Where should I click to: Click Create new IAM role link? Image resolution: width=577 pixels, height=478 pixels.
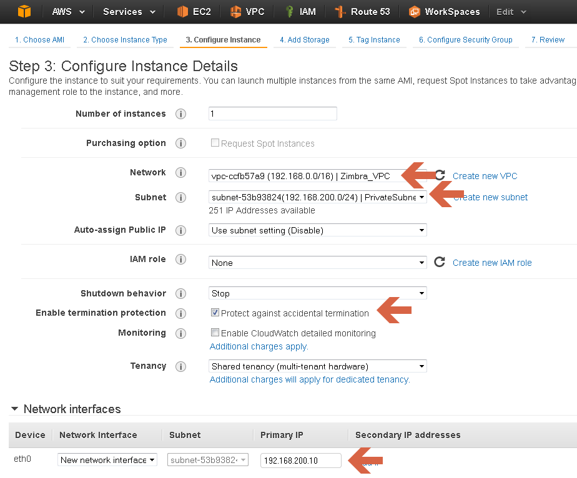[492, 263]
